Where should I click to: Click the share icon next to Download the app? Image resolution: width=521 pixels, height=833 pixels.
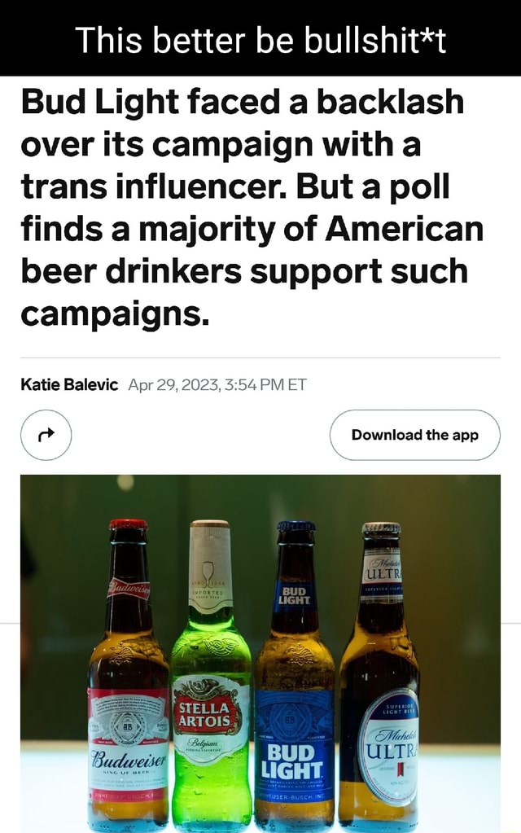click(x=45, y=435)
